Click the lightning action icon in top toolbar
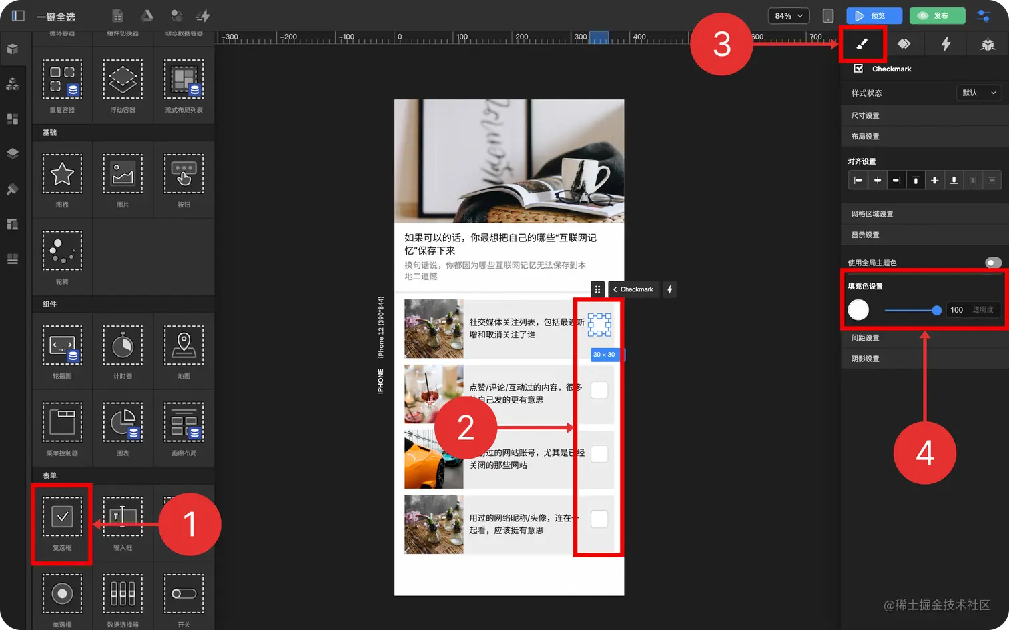The width and height of the screenshot is (1009, 630). click(203, 16)
